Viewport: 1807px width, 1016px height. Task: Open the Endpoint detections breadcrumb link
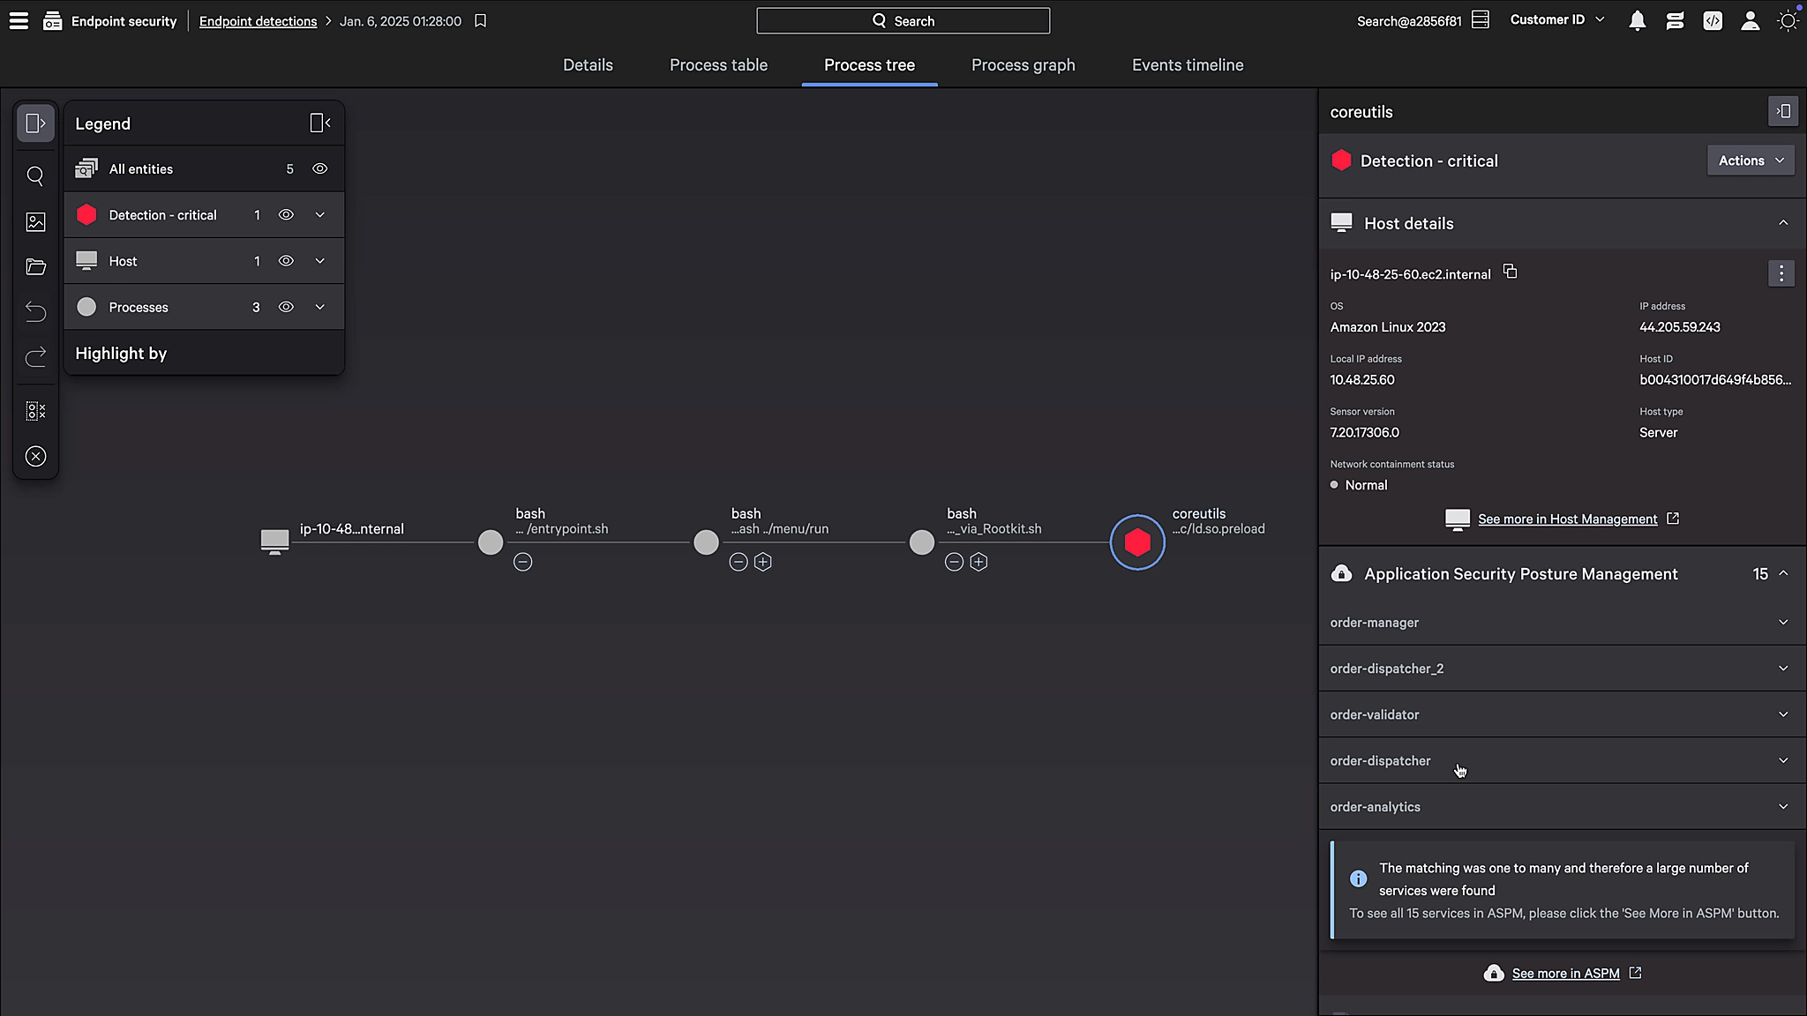[258, 21]
